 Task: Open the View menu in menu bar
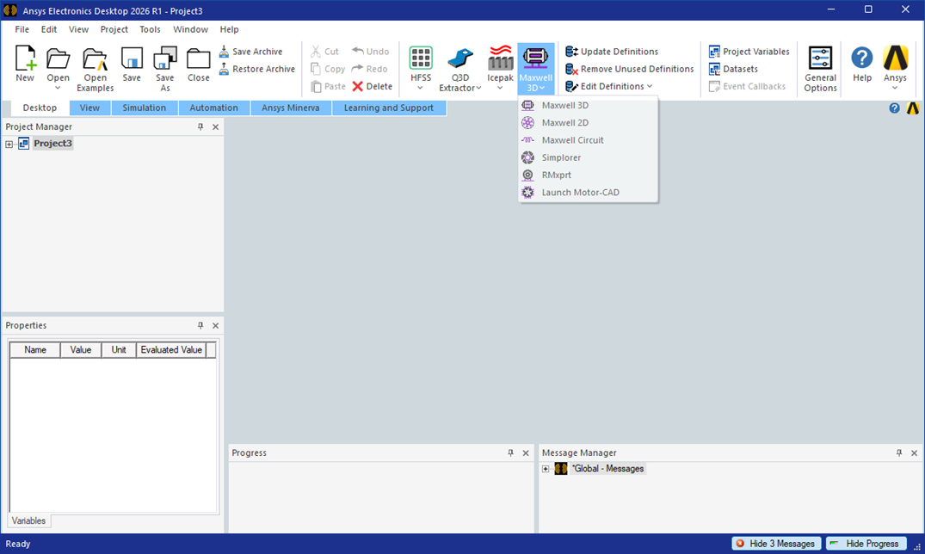tap(78, 29)
